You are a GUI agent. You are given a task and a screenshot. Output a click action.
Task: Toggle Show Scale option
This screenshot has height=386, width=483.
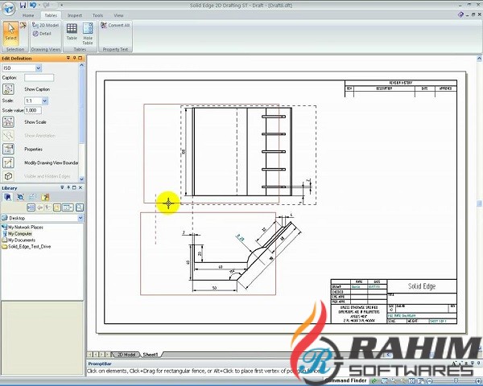(x=8, y=122)
